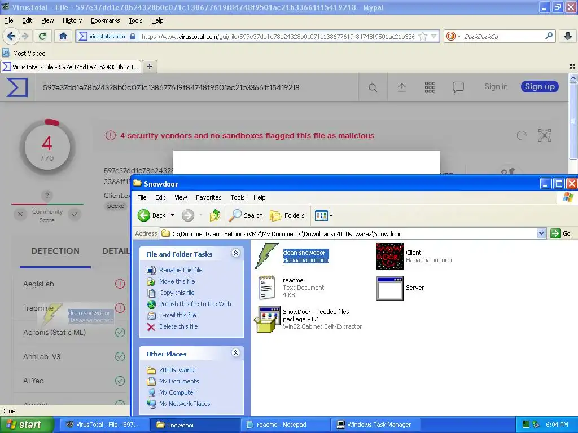Vote negative on Community Score
The image size is (578, 433).
(x=20, y=214)
